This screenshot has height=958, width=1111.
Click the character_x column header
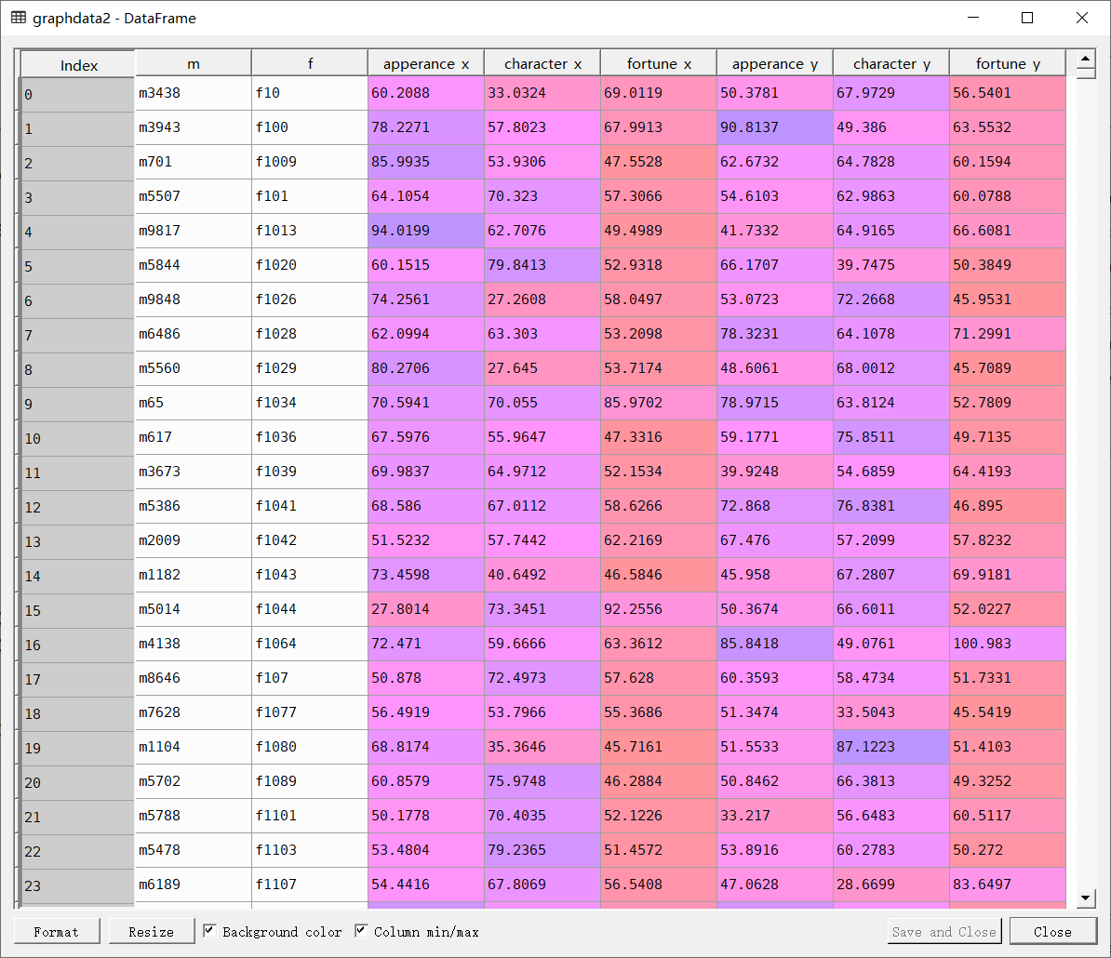click(x=542, y=63)
